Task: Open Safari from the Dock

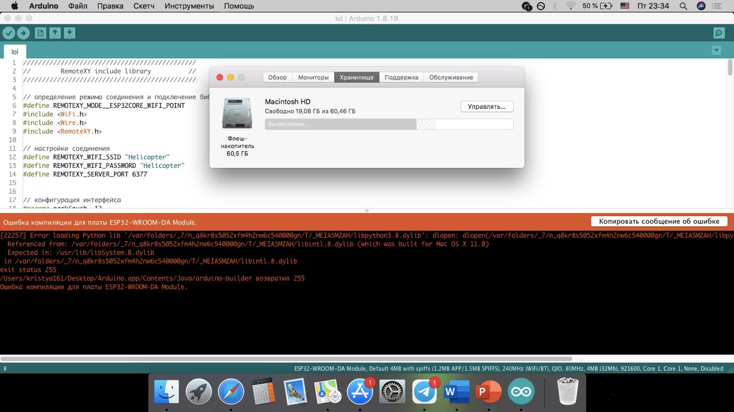Action: point(231,393)
